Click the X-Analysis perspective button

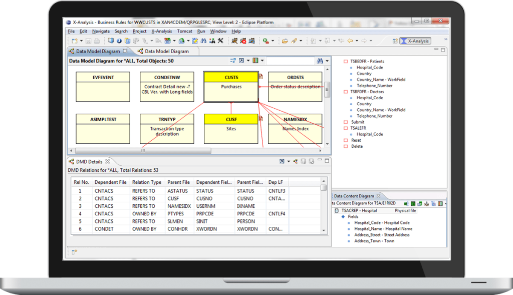point(415,41)
